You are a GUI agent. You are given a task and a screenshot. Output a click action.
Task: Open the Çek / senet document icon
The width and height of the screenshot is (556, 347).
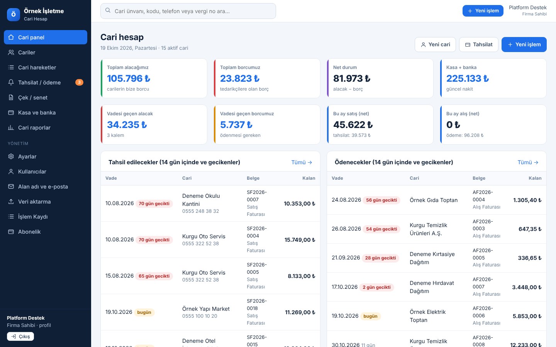coord(11,98)
